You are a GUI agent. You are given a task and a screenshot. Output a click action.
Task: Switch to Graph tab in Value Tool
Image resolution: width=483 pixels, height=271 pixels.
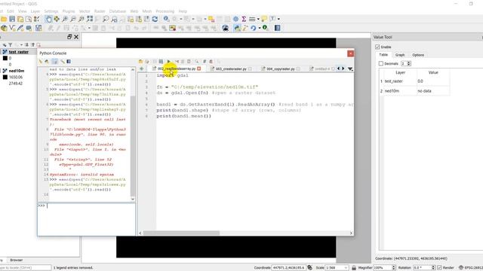point(400,55)
